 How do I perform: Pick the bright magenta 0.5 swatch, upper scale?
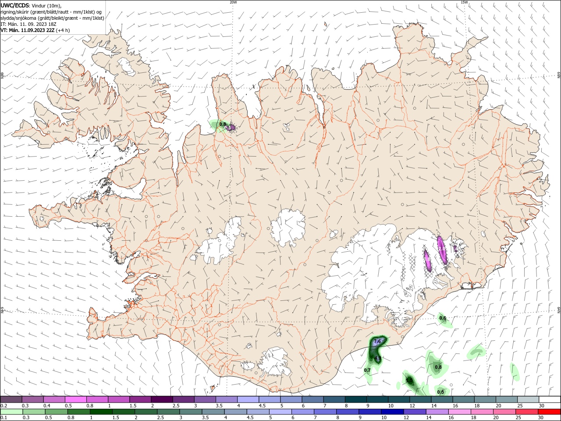click(75, 399)
